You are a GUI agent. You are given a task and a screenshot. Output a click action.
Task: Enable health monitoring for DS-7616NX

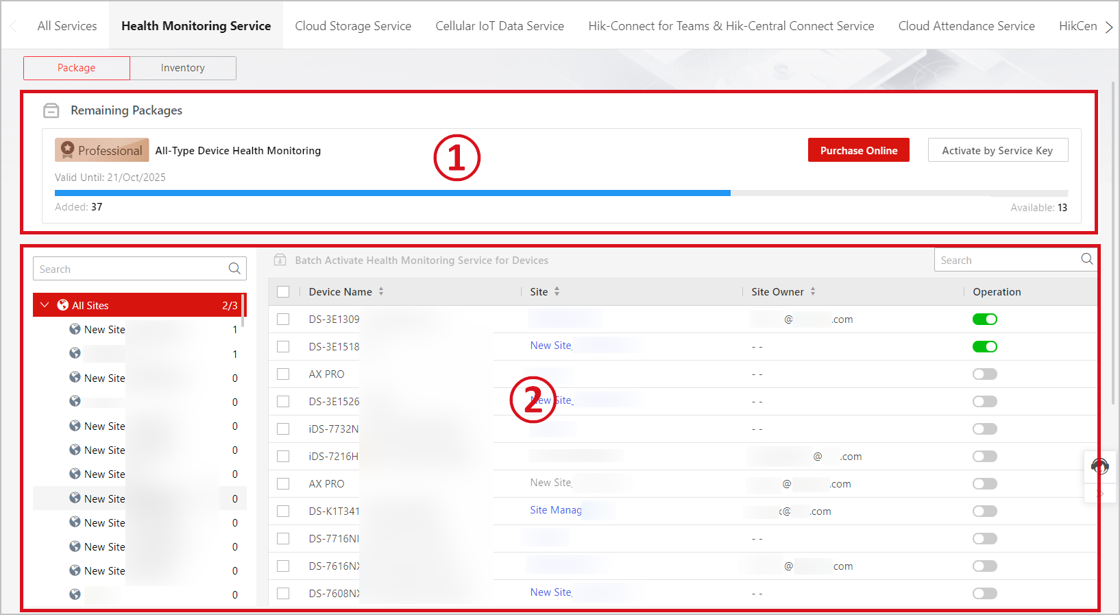985,566
